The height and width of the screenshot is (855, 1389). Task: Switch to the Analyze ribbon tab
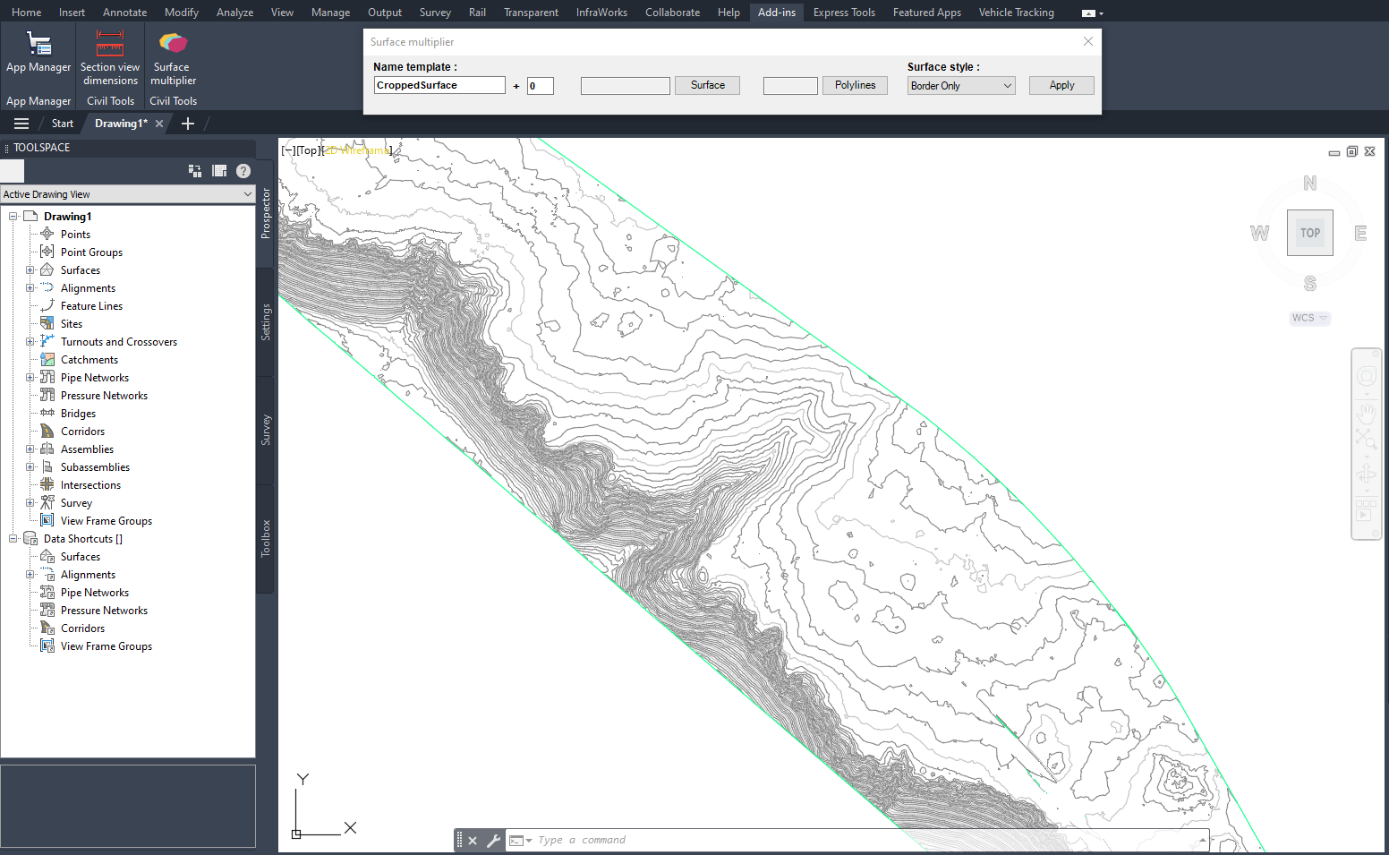234,13
